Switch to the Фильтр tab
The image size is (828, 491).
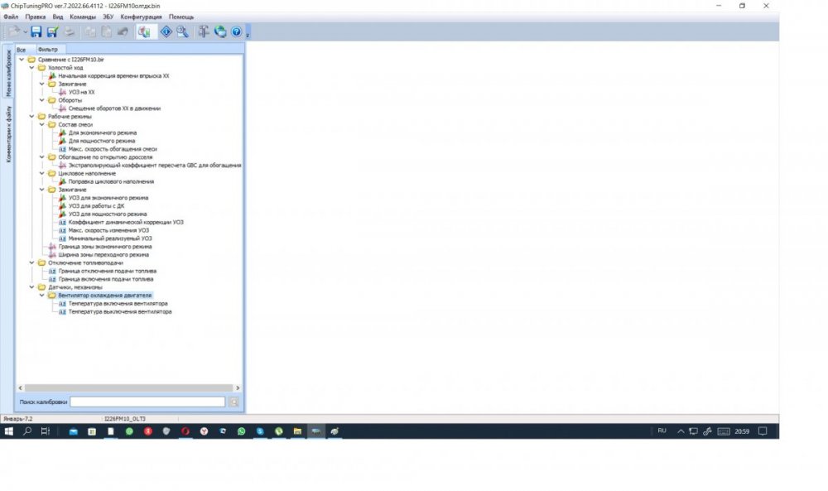pyautogui.click(x=47, y=50)
